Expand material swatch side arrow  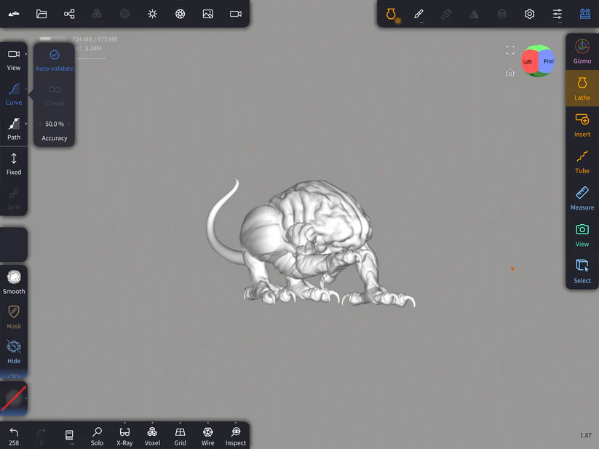tap(26, 398)
